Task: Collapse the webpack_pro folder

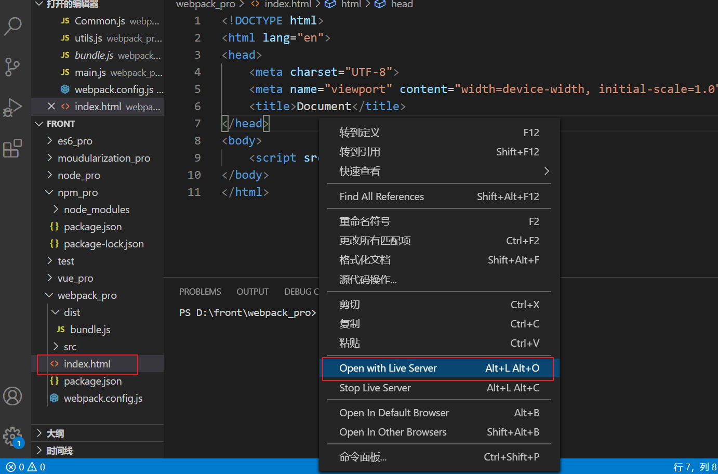Action: point(49,295)
